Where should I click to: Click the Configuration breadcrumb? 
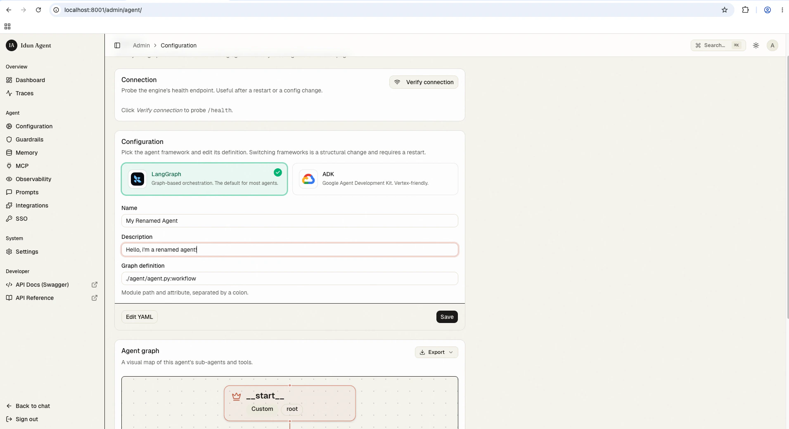click(178, 45)
